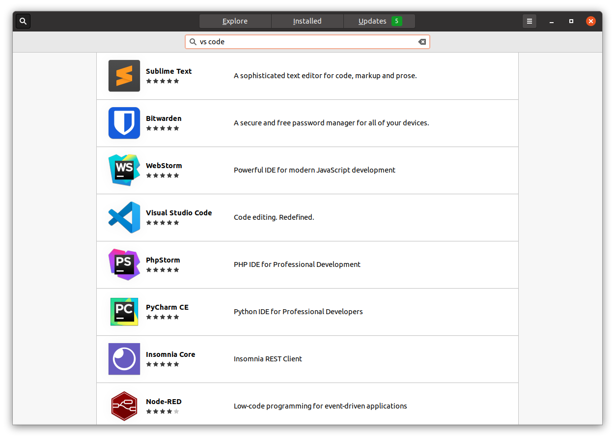Image resolution: width=615 pixels, height=439 pixels.
Task: Close the software window
Action: (x=591, y=21)
